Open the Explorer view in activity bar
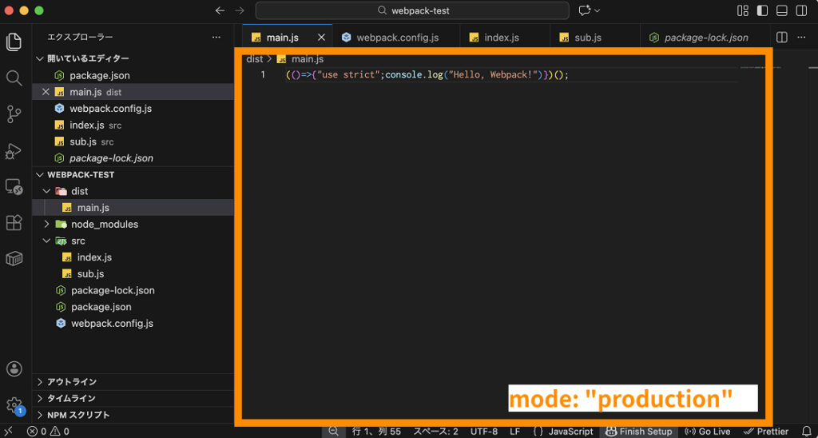818x438 pixels. (14, 42)
